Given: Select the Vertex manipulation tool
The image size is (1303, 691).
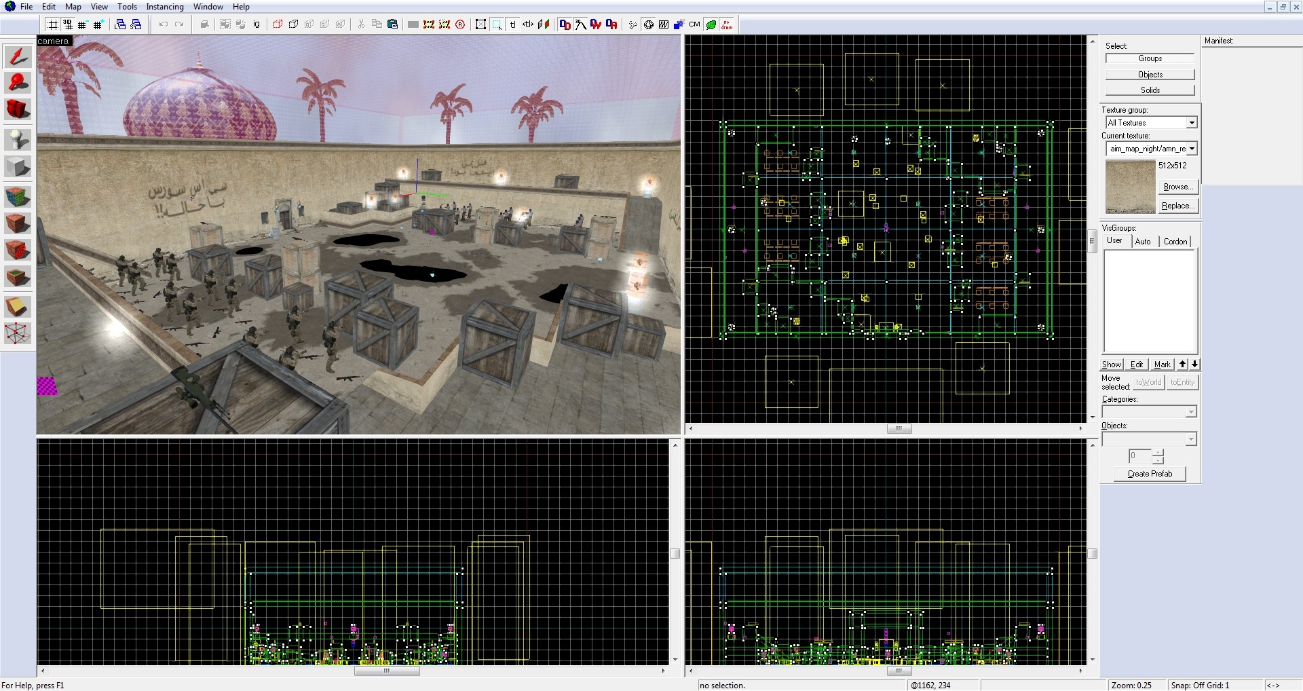Looking at the screenshot, I should pyautogui.click(x=18, y=333).
